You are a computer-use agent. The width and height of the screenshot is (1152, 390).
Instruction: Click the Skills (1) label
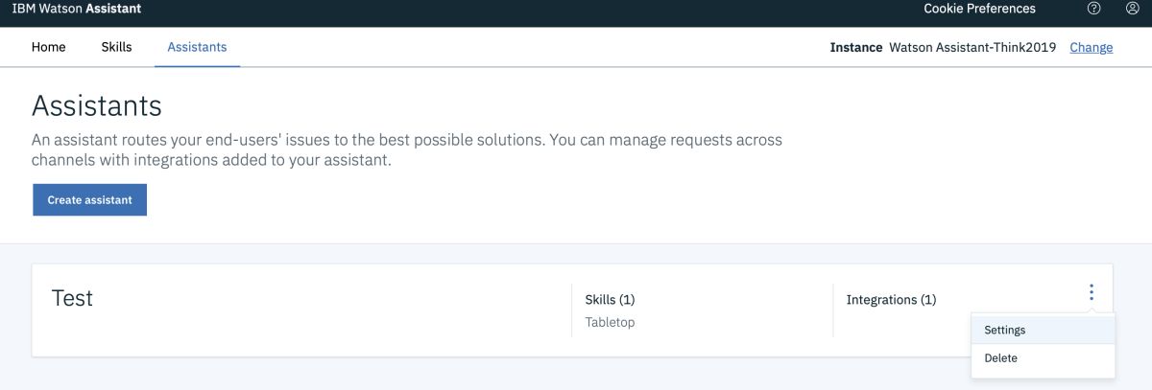610,300
